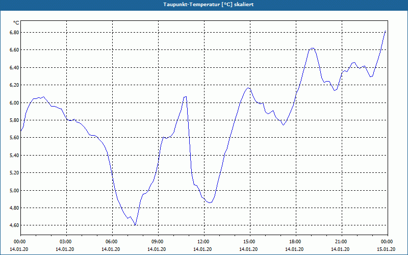The width and height of the screenshot is (408, 255).
Task: Select the 15.01.20 date label
Action: click(386, 249)
